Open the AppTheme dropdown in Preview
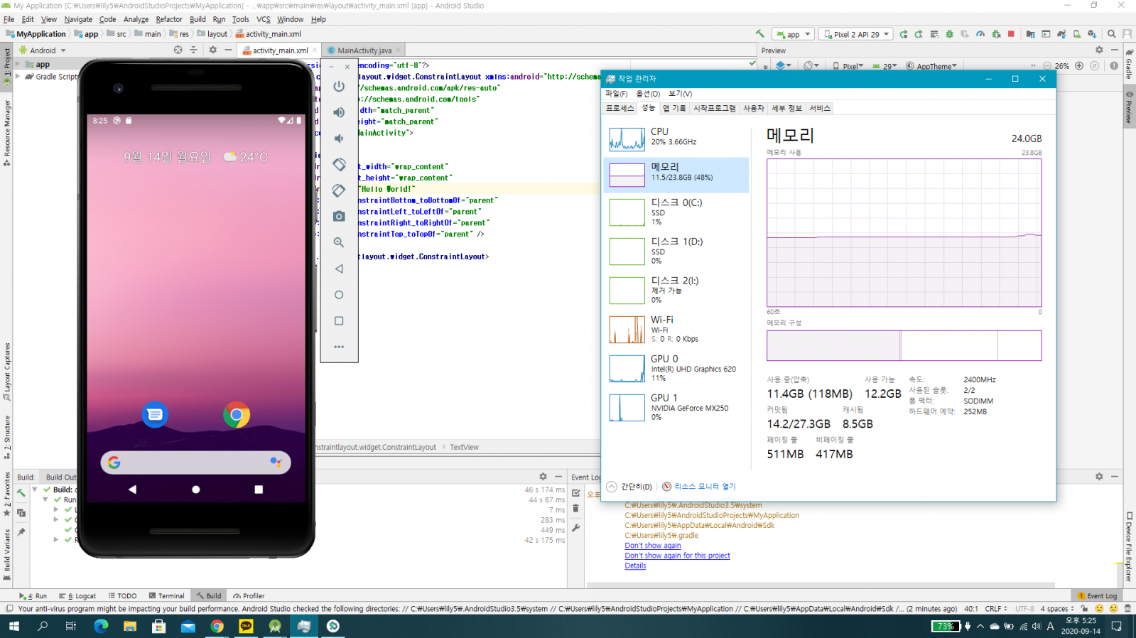Image resolution: width=1136 pixels, height=638 pixels. [932, 66]
